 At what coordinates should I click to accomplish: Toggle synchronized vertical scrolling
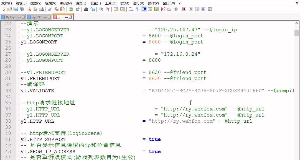(x=116, y=9)
